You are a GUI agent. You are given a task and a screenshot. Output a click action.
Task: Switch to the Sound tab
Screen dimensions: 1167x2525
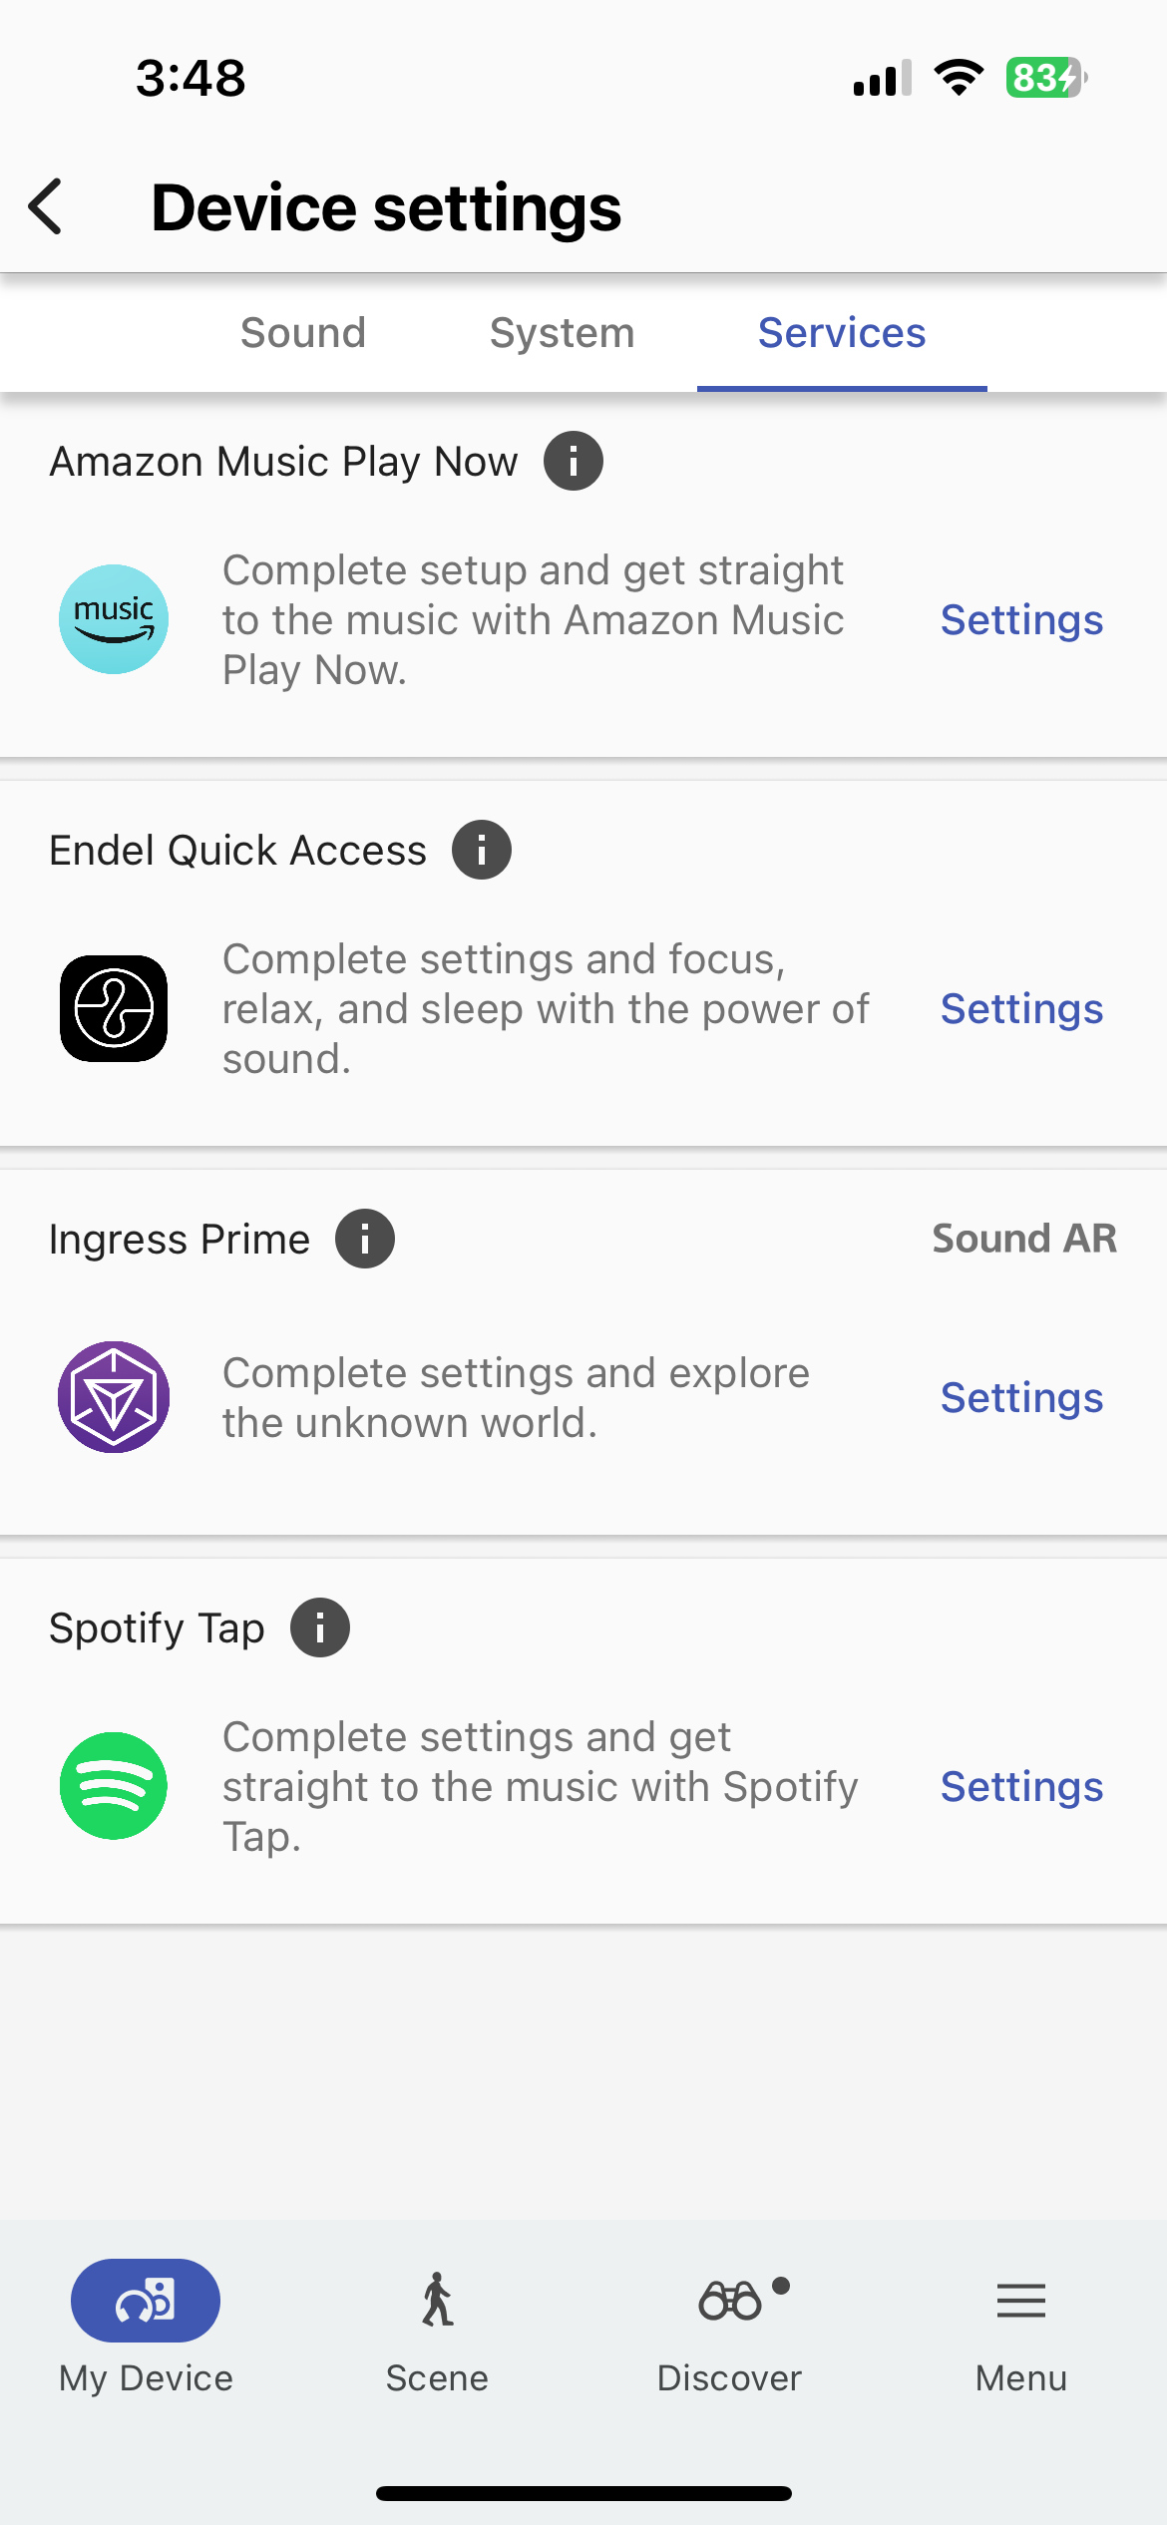tap(303, 333)
